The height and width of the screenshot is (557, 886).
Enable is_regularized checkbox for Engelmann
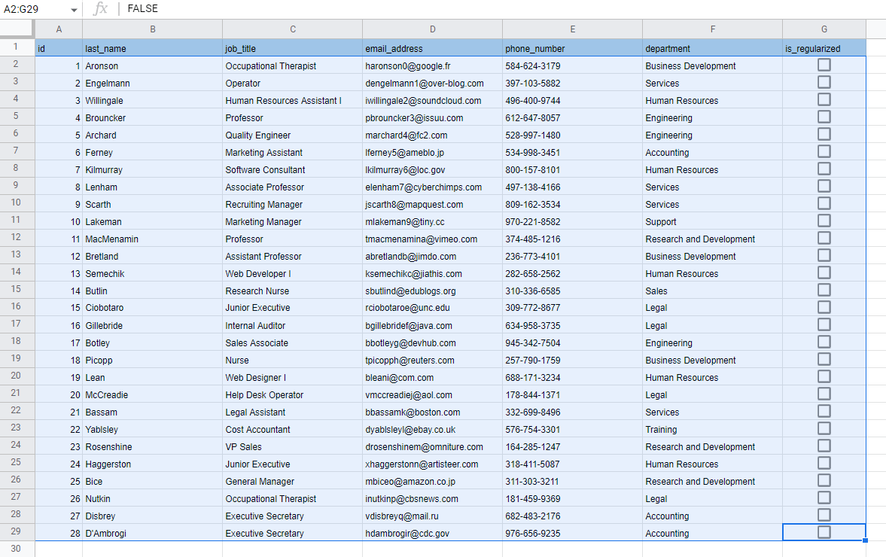824,83
